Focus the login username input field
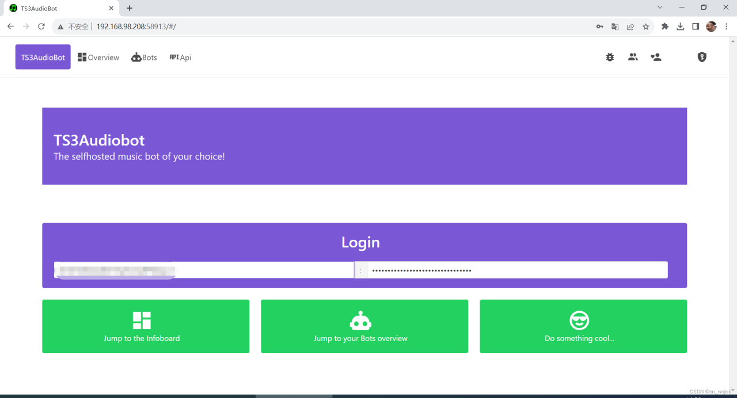 click(204, 270)
